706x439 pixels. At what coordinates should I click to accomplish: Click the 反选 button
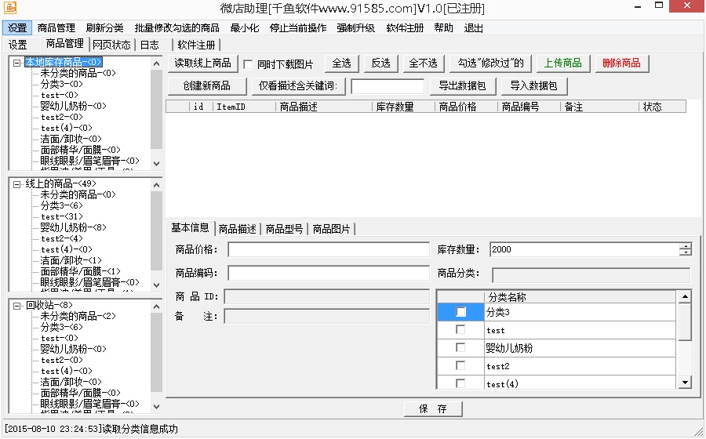(x=381, y=63)
